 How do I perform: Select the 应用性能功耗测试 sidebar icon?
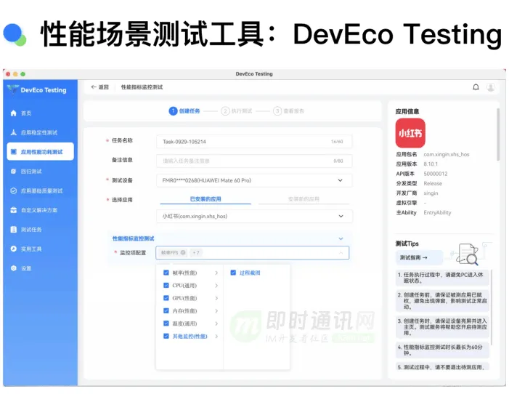tap(13, 152)
